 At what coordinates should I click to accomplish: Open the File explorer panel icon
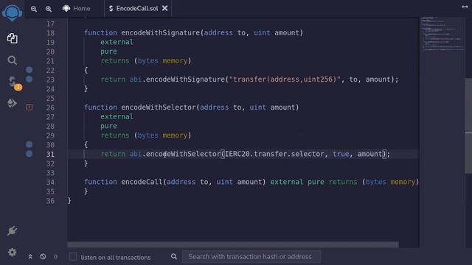(x=12, y=38)
